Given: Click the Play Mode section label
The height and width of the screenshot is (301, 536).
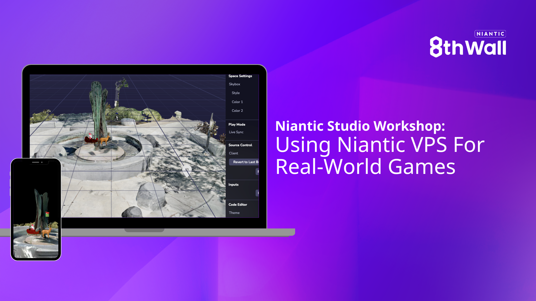Looking at the screenshot, I should pos(237,124).
